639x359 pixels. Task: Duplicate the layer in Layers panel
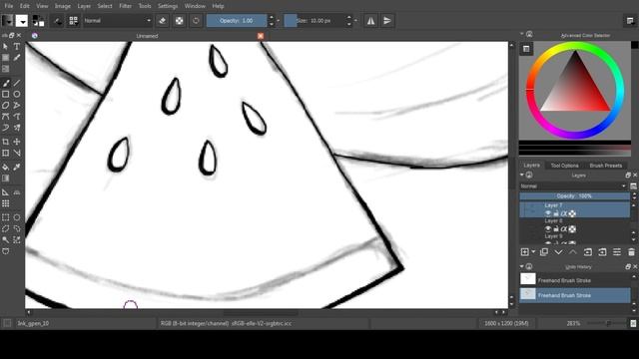(x=543, y=252)
